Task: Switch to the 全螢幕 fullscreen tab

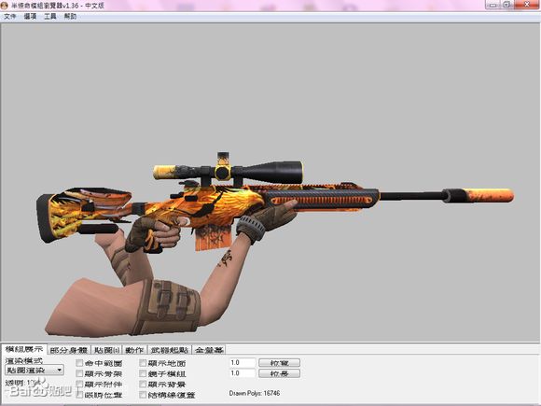Action: click(x=209, y=350)
